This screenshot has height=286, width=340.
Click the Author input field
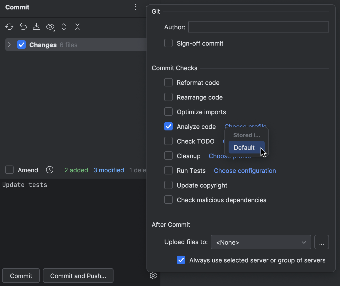tap(258, 27)
